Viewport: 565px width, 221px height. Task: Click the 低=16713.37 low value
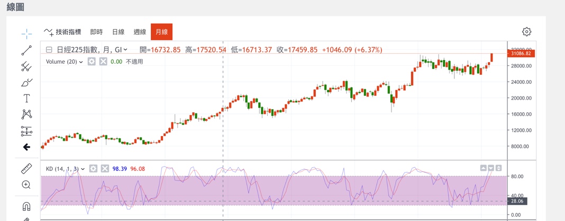tap(251, 50)
